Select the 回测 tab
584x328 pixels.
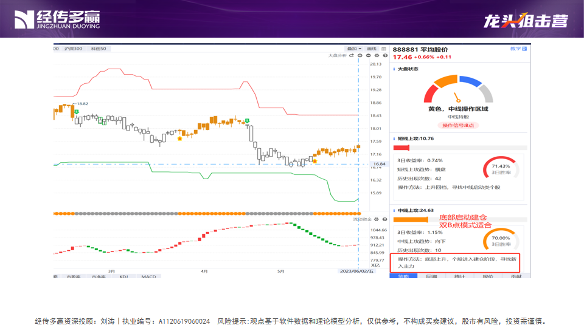pos(432,276)
